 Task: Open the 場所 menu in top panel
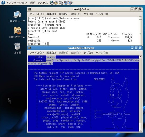32,3
